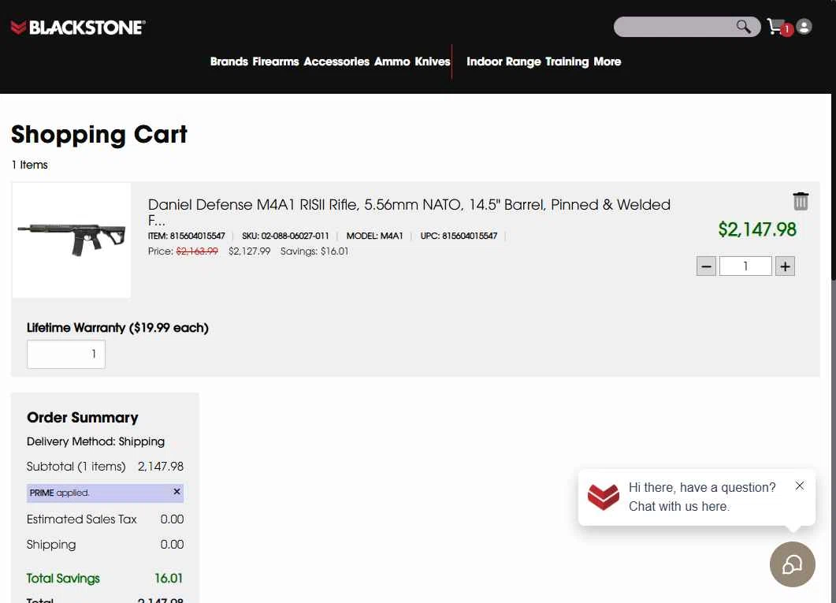Increase rifle quantity with plus button
Viewport: 836px width, 603px height.
(785, 266)
